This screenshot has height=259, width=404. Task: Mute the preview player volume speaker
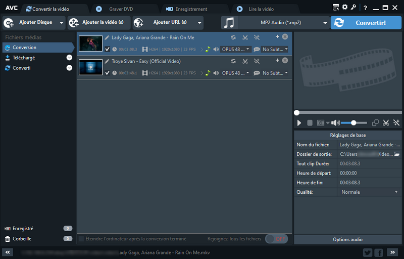point(335,123)
